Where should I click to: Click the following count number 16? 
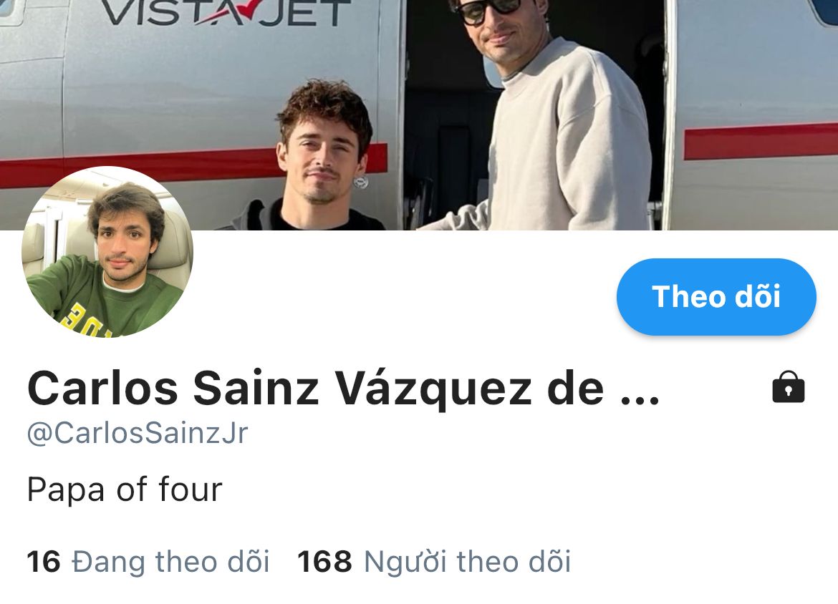(x=43, y=562)
